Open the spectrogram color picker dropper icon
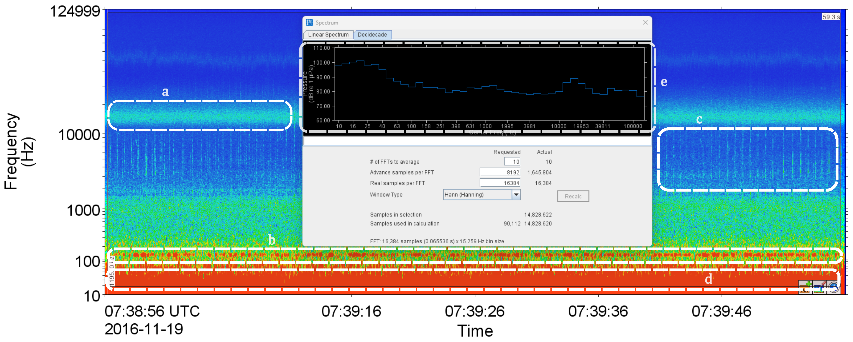853x342 pixels. 820,287
